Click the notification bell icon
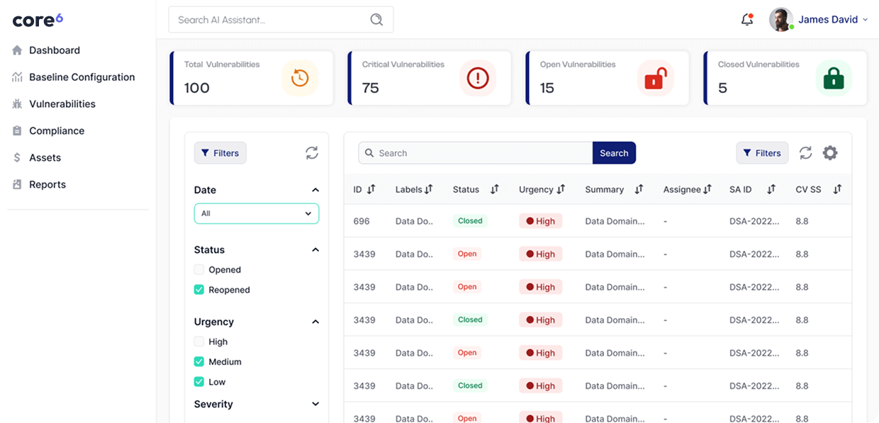This screenshot has width=879, height=423. point(746,20)
